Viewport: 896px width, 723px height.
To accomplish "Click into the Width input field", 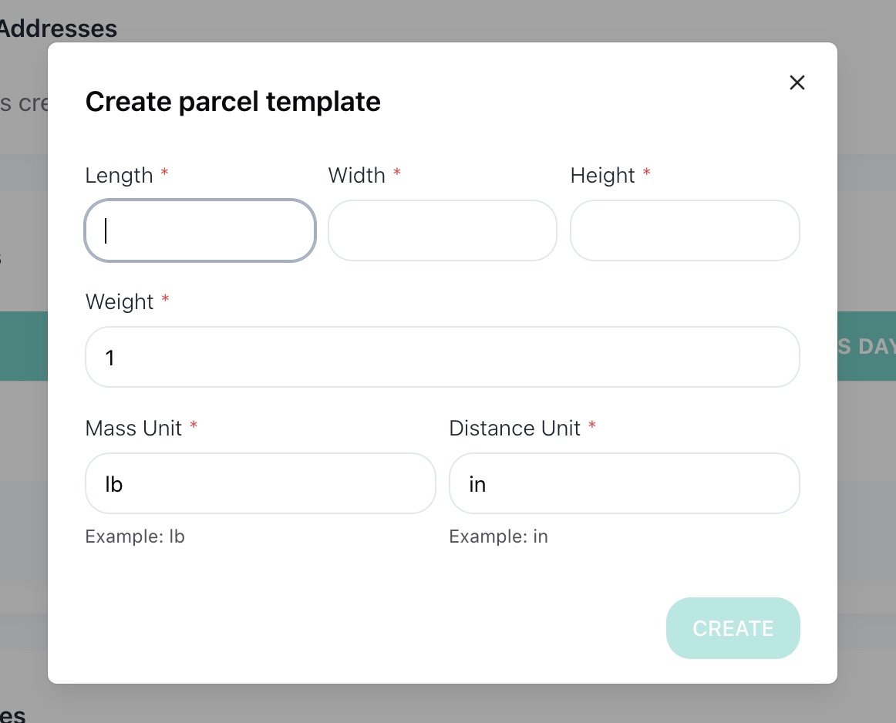I will 443,230.
